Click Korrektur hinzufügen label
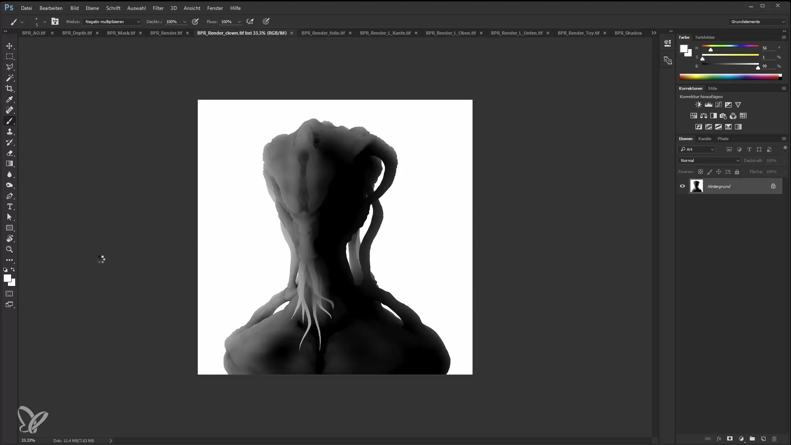The height and width of the screenshot is (445, 791). click(701, 97)
